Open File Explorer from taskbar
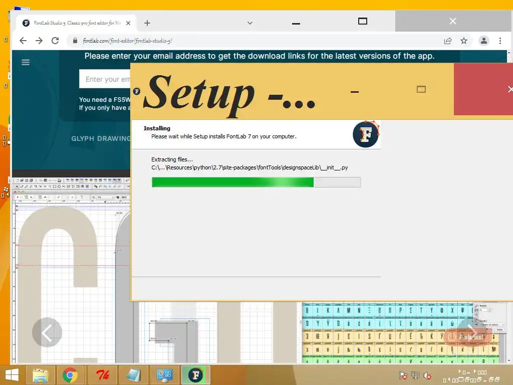Image resolution: width=513 pixels, height=385 pixels. pyautogui.click(x=41, y=375)
